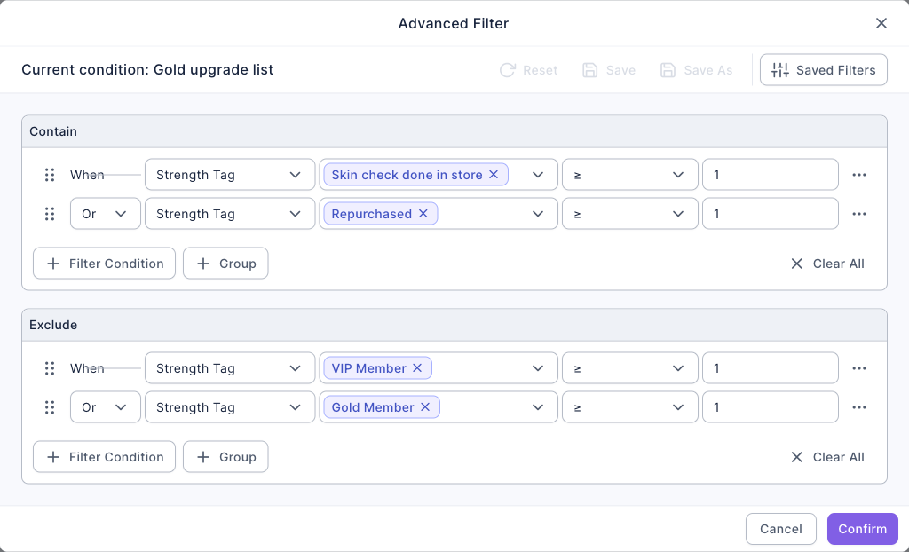The height and width of the screenshot is (552, 909).
Task: Add Group in Contain section
Action: coord(225,264)
